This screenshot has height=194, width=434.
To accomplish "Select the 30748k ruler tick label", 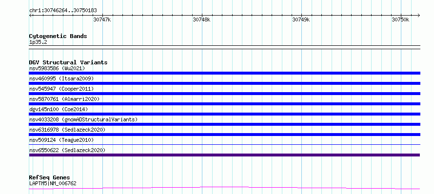I will click(x=201, y=19).
